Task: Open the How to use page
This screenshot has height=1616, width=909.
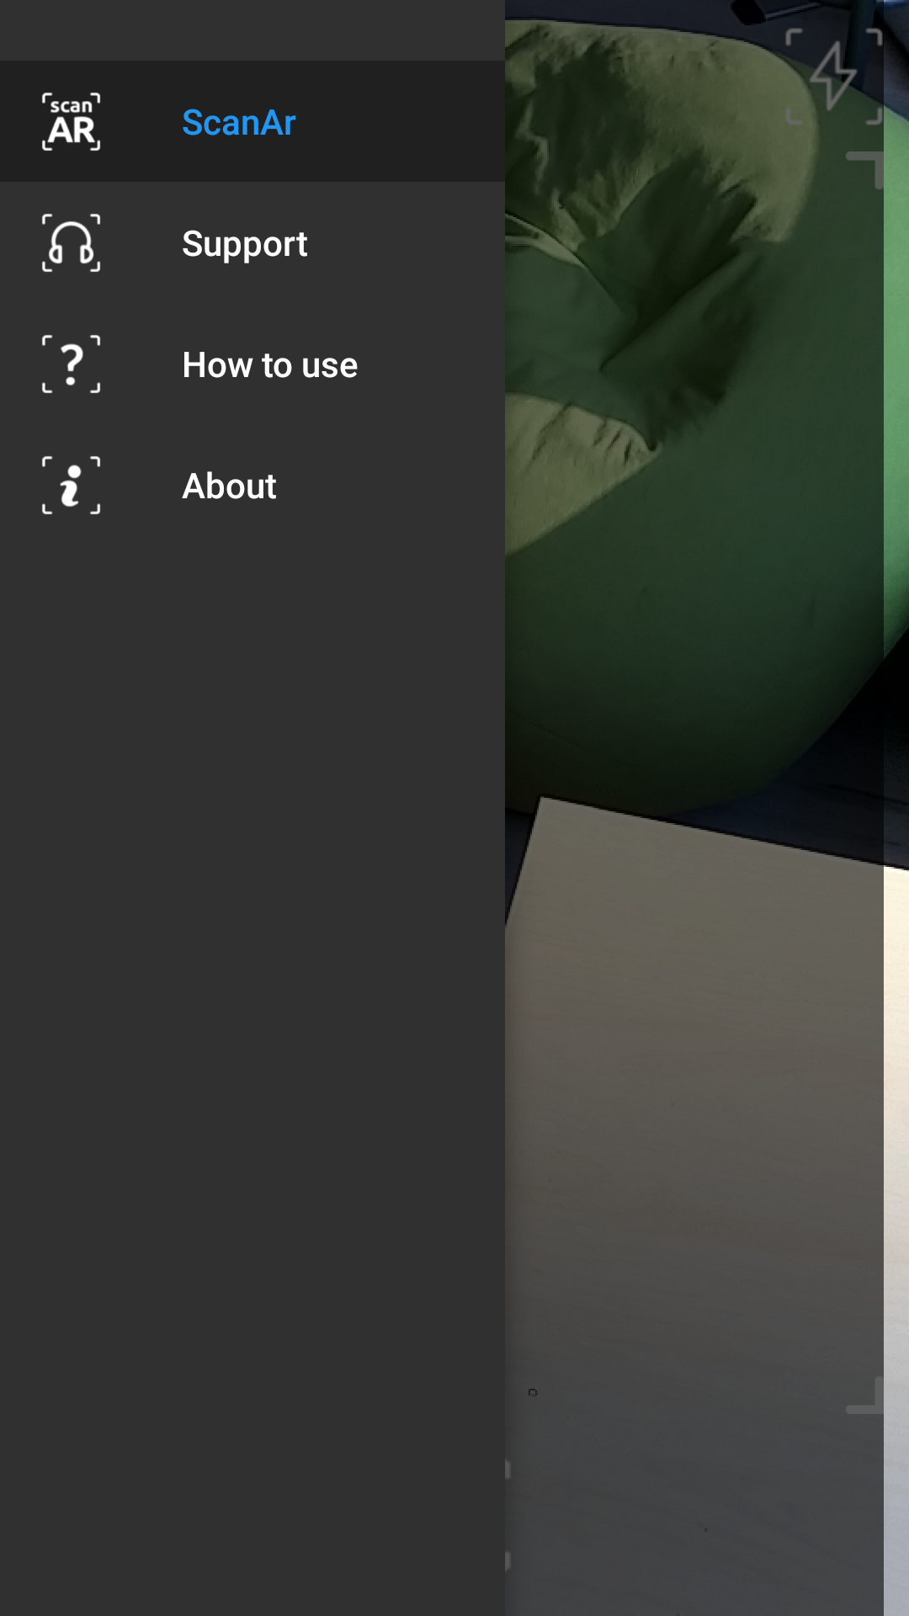Action: (x=252, y=364)
